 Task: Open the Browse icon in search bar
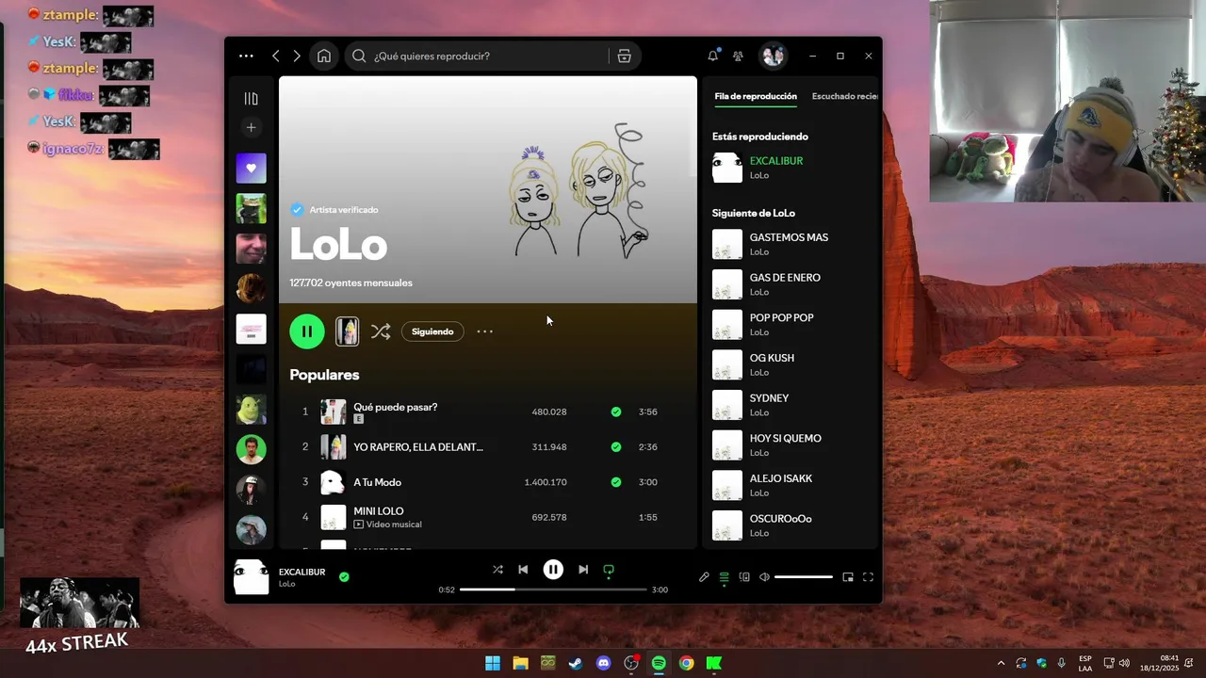click(624, 56)
